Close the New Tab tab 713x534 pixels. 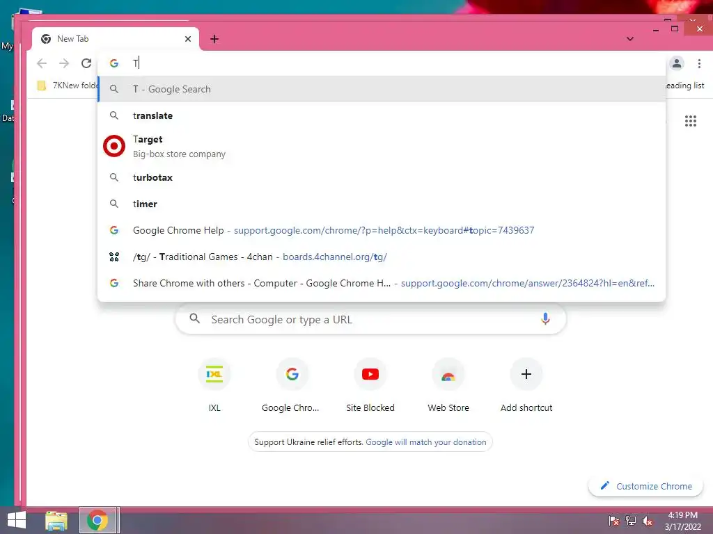coord(188,39)
